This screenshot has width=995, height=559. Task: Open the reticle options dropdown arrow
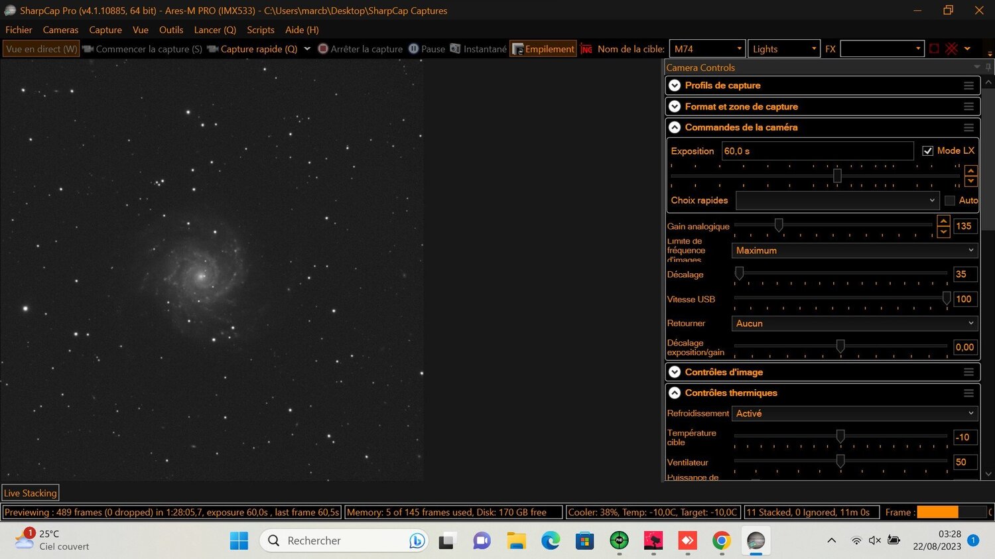[968, 49]
